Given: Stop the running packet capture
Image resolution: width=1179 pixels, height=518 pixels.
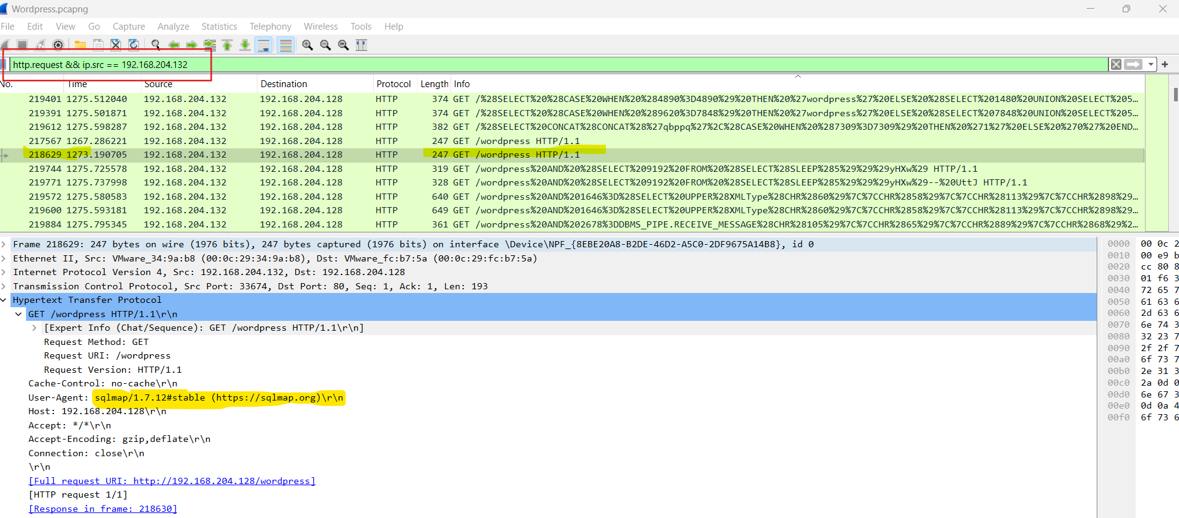Looking at the screenshot, I should pyautogui.click(x=22, y=45).
